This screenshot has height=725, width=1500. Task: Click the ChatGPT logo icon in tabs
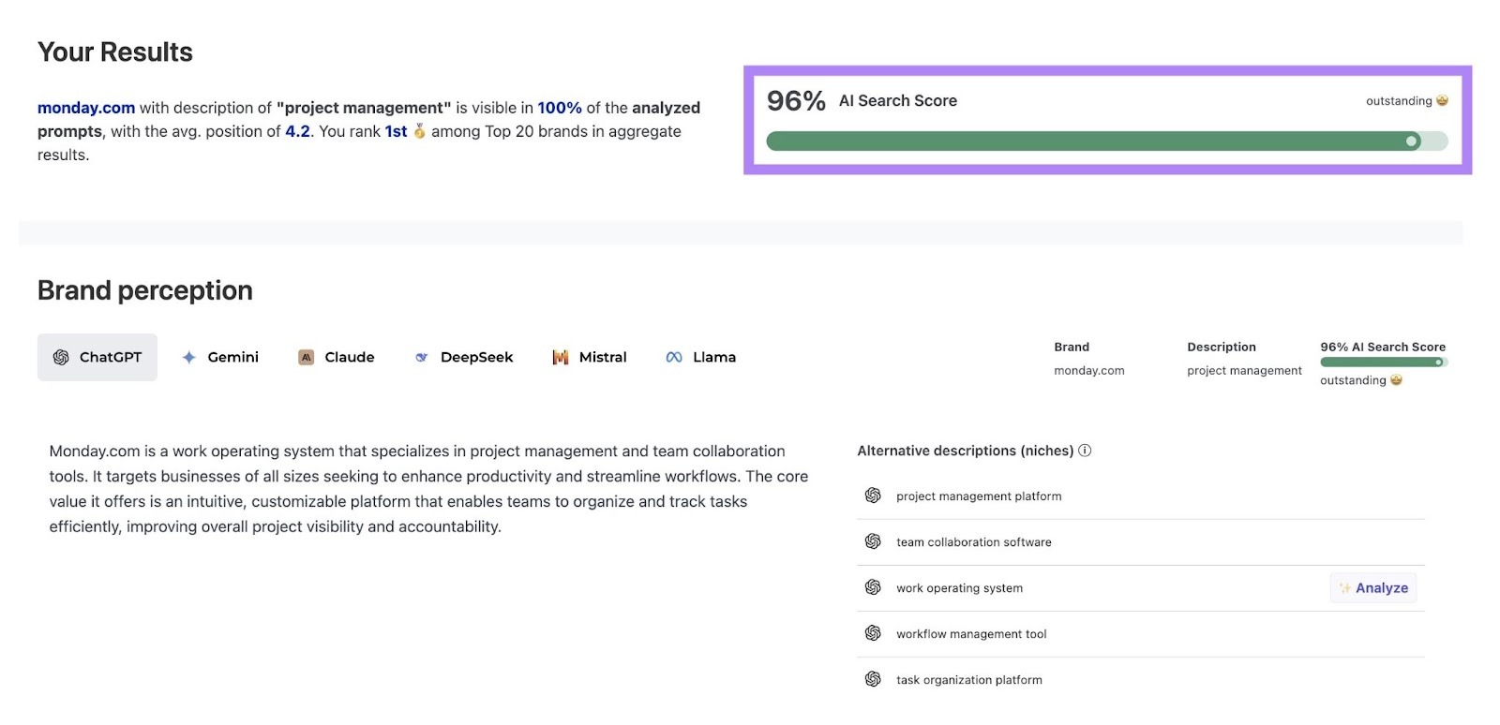(61, 357)
